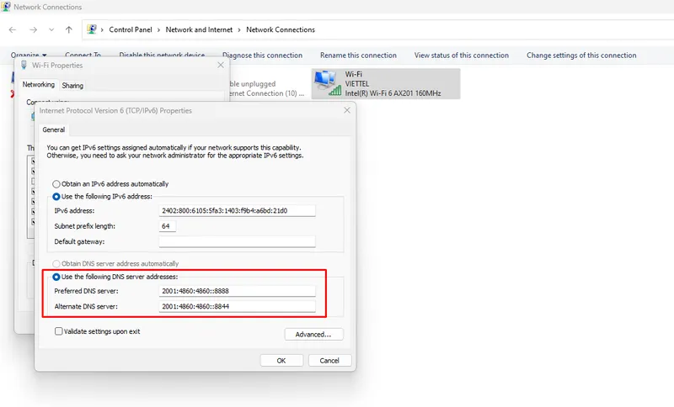Image resolution: width=674 pixels, height=407 pixels.
Task: Expand the chevron after Control Panel breadcrumb
Action: click(158, 29)
